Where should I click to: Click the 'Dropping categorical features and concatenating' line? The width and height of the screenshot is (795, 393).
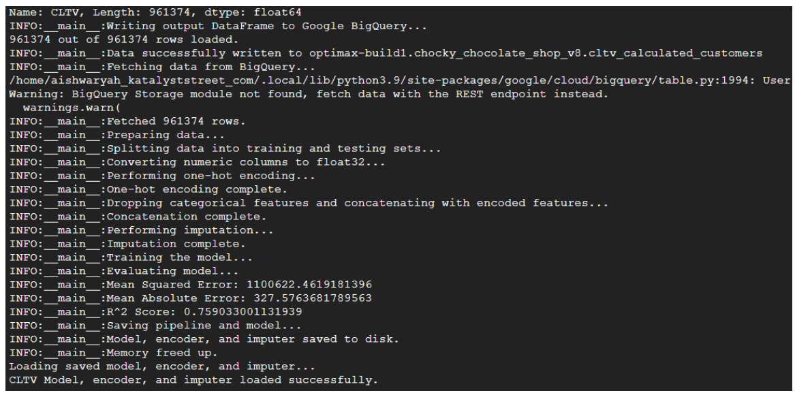point(309,204)
